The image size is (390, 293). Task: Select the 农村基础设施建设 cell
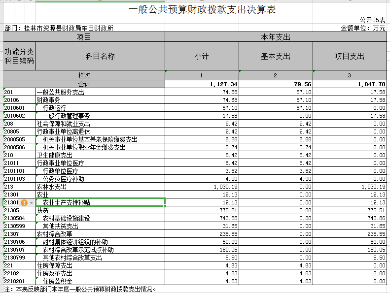100,218
